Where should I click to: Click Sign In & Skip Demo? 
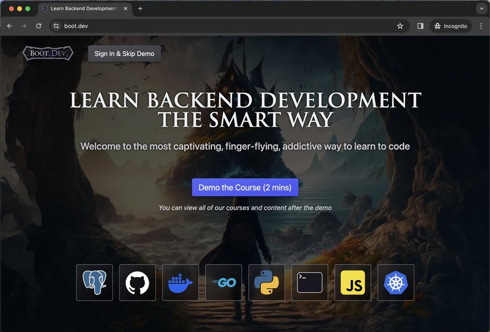125,54
